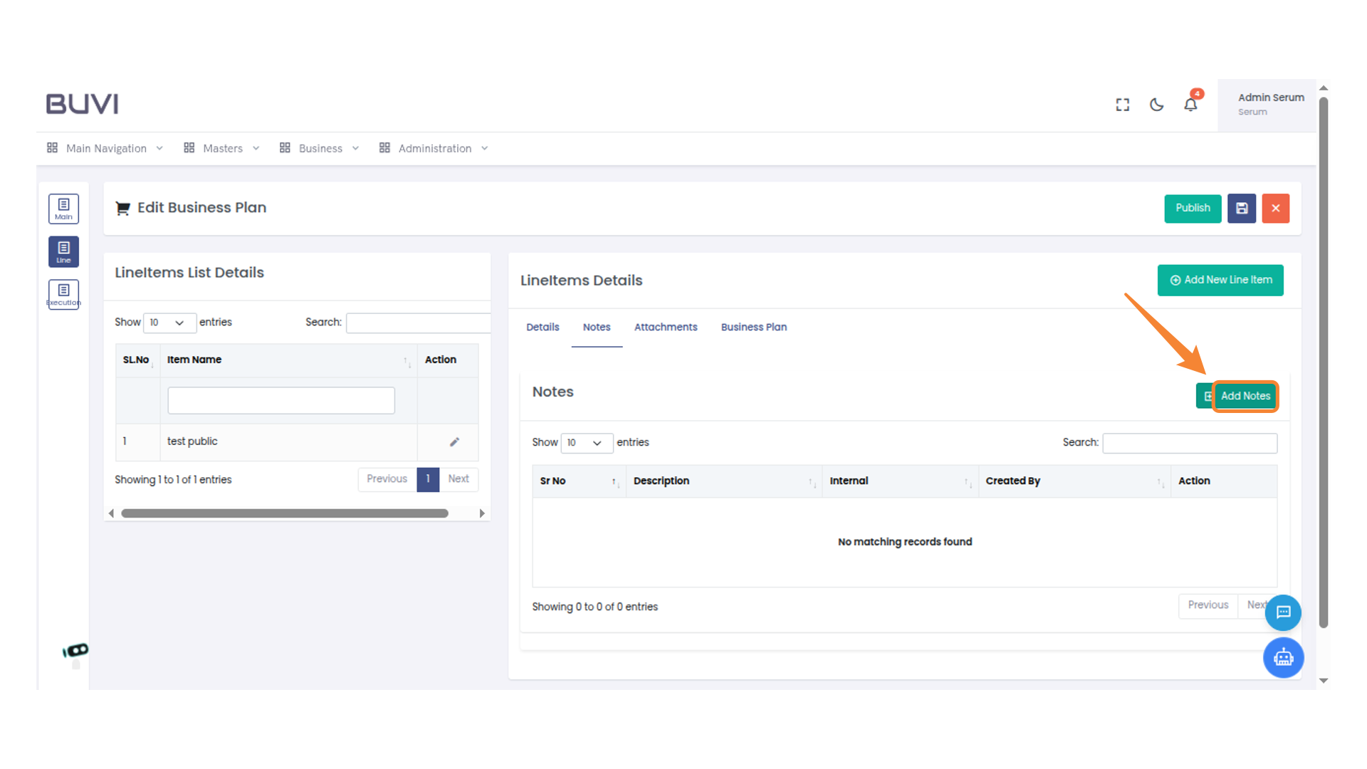Publish the business plan

1193,208
